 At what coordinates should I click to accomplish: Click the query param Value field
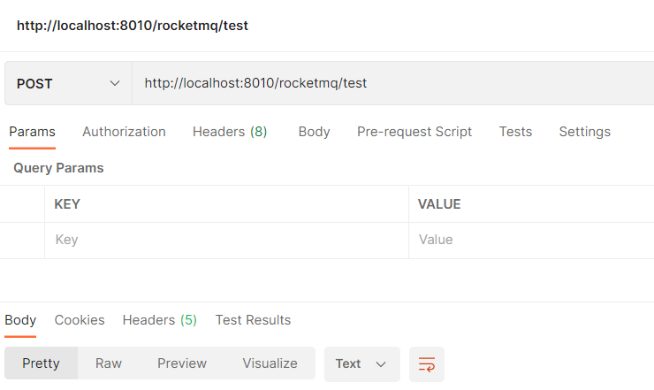(531, 240)
